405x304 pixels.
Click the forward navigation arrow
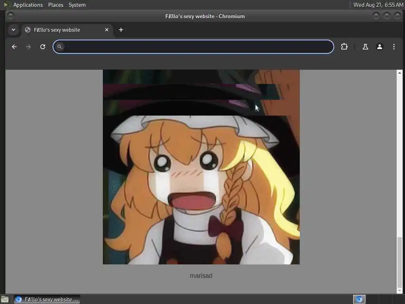pos(28,47)
